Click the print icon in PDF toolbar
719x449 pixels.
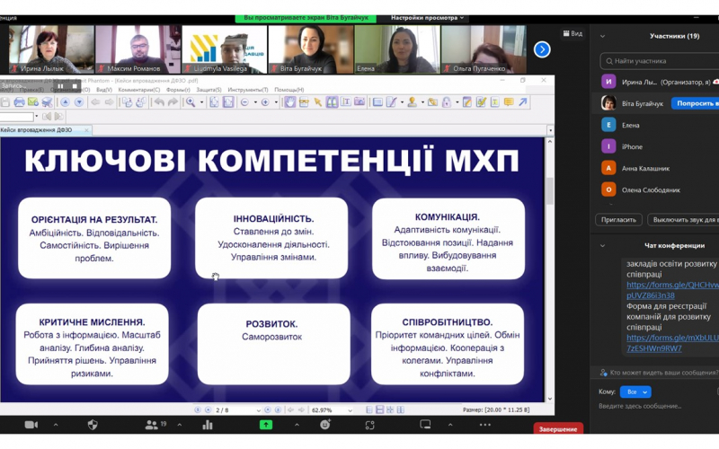(x=19, y=102)
